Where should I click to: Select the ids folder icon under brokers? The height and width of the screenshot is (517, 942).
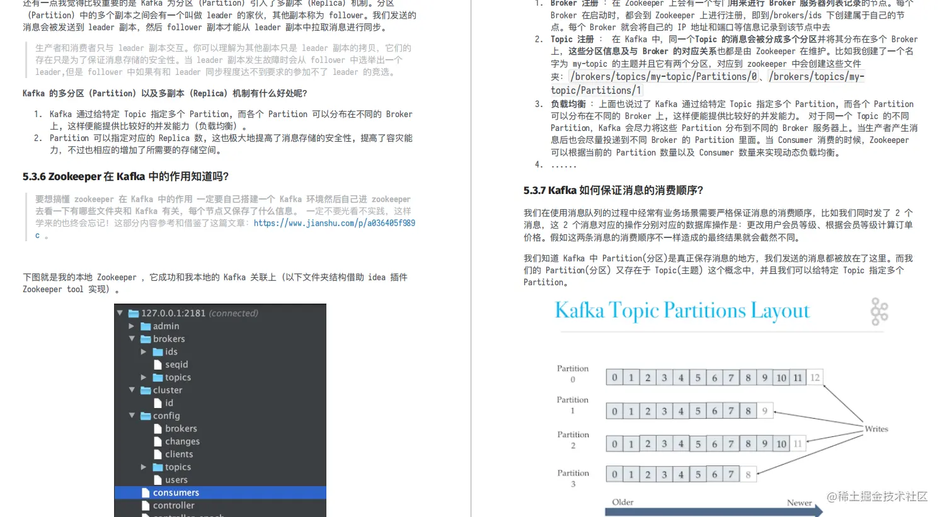click(x=158, y=351)
